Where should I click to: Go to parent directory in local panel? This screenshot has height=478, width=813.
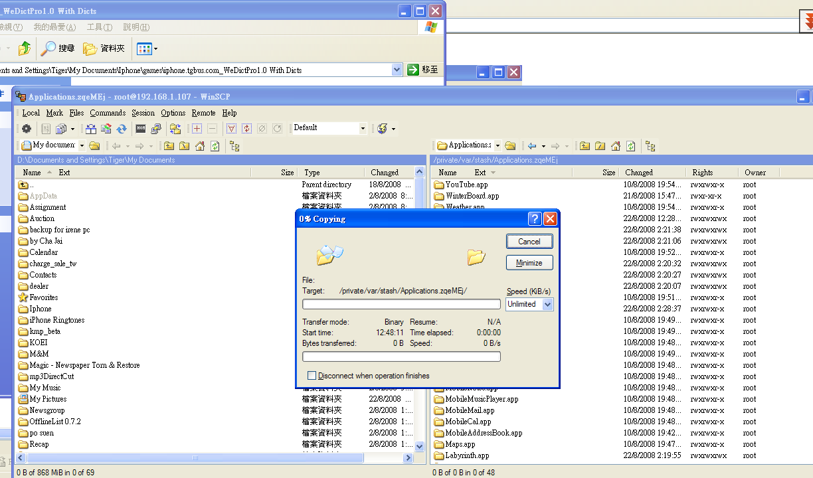point(169,146)
